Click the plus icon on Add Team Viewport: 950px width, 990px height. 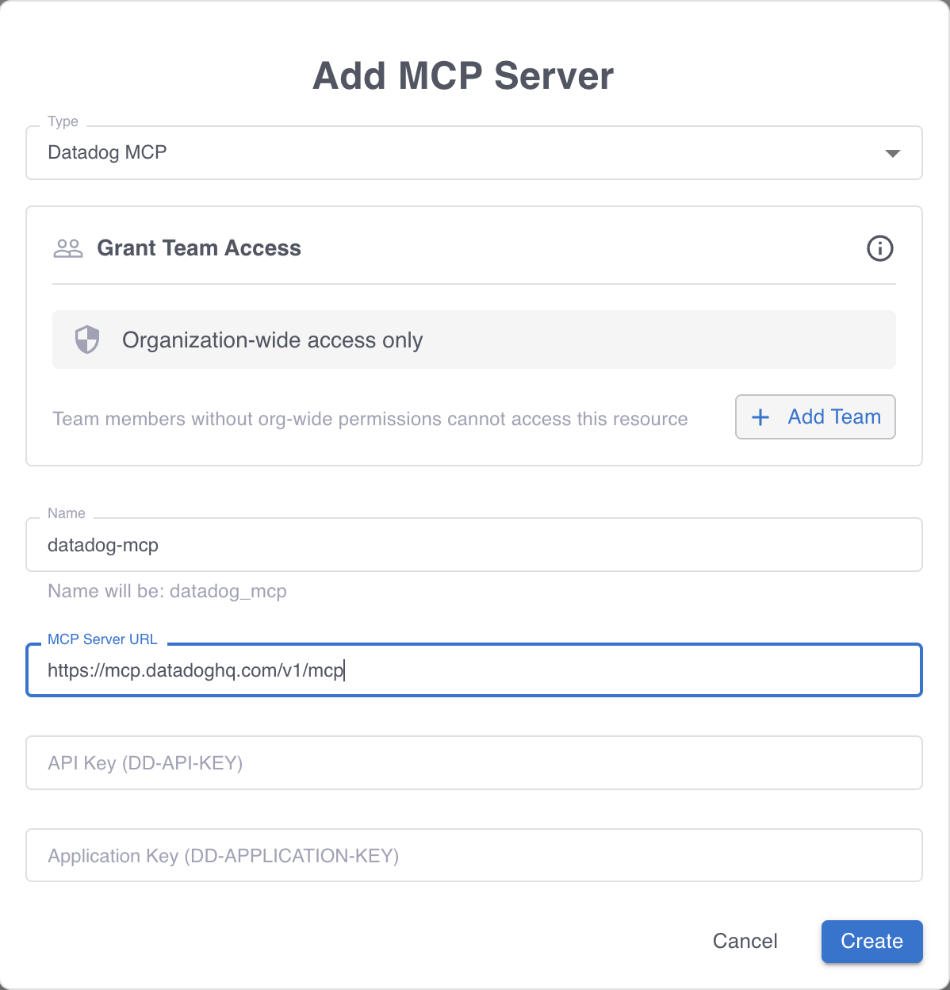(760, 417)
